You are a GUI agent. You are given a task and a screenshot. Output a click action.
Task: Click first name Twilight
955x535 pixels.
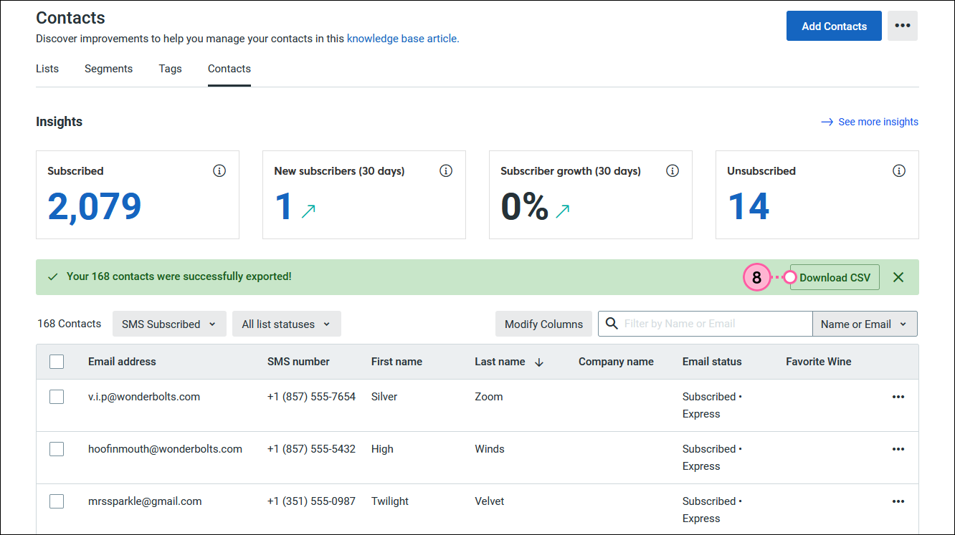point(390,501)
